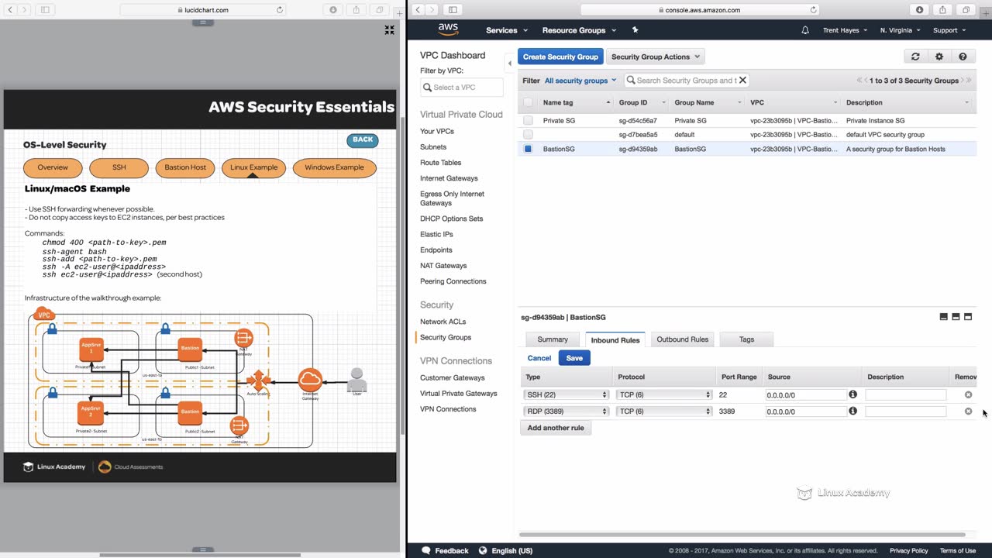Uncheck the BastionSG row checkbox
This screenshot has height=558, width=992.
528,149
